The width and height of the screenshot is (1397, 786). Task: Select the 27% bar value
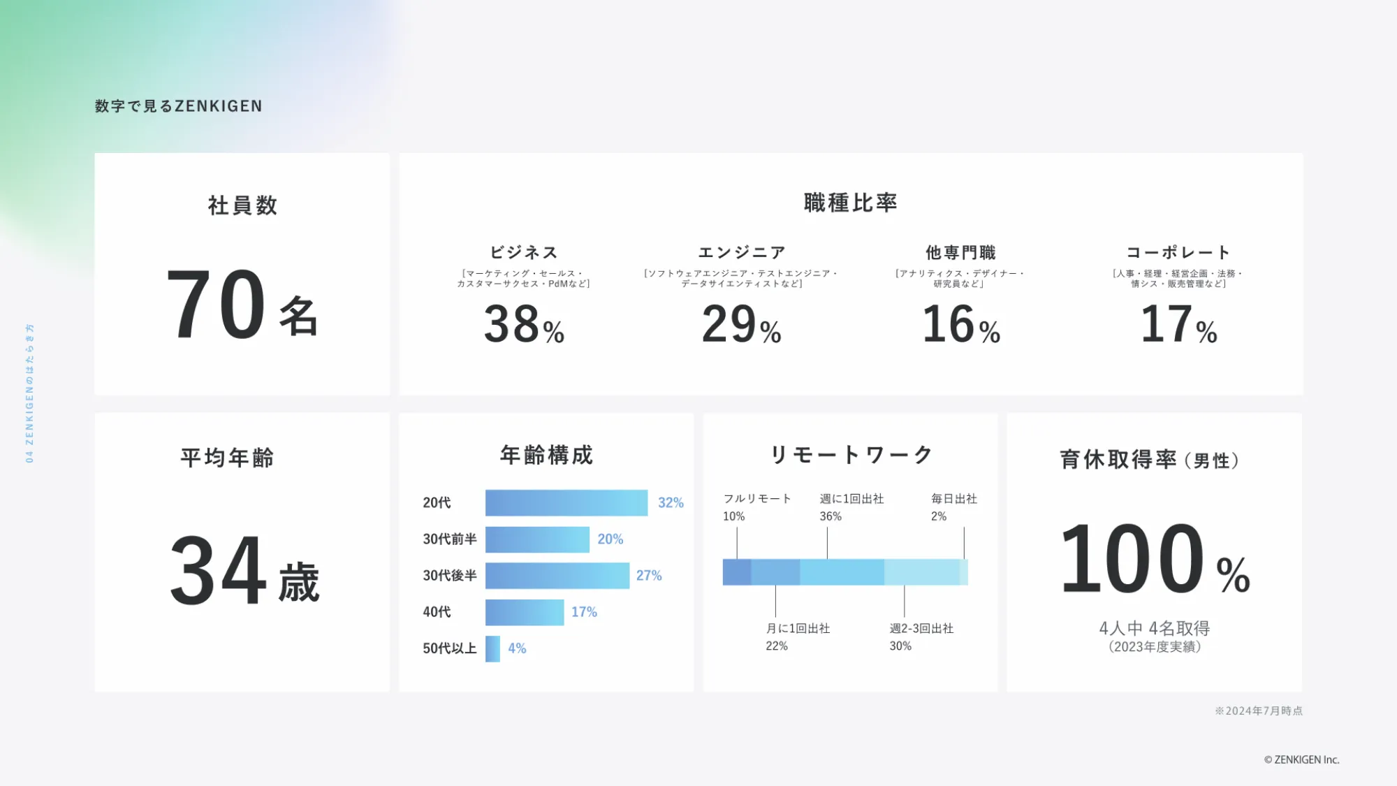649,576
